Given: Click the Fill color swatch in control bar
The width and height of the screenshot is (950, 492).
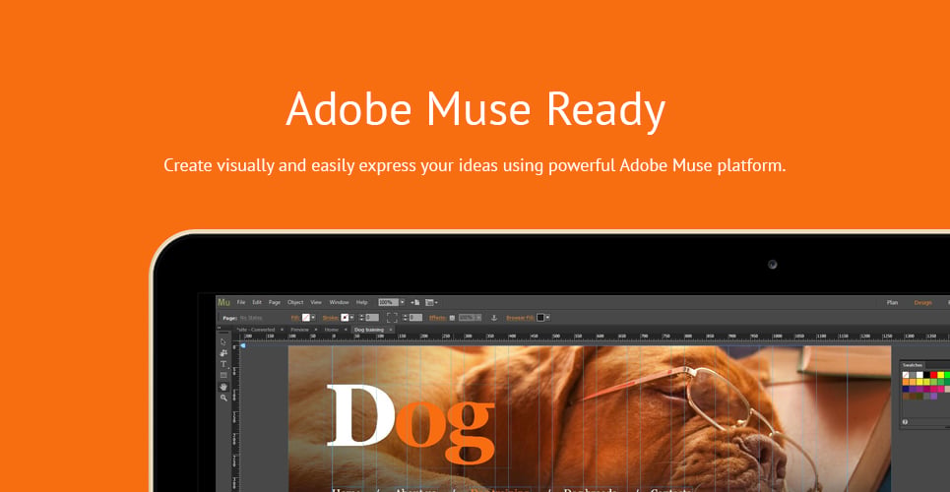Looking at the screenshot, I should pyautogui.click(x=306, y=318).
